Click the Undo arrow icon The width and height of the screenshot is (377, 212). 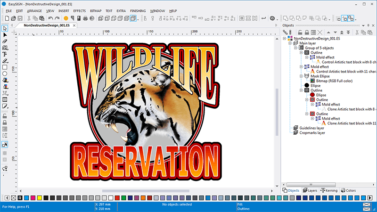[x=50, y=18]
